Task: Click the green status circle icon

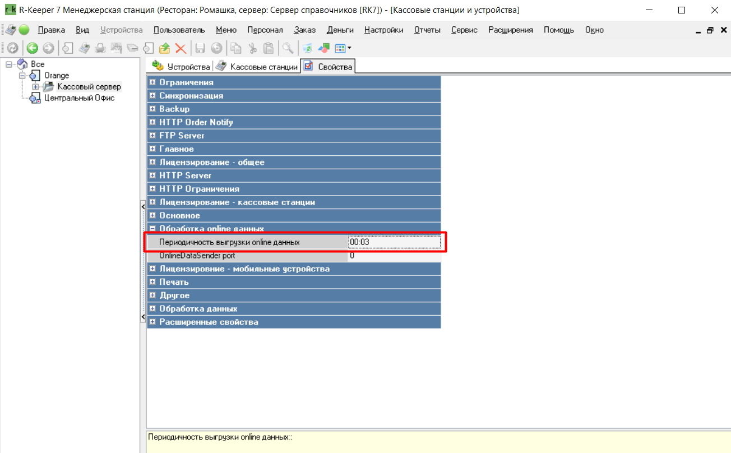Action: click(x=24, y=30)
